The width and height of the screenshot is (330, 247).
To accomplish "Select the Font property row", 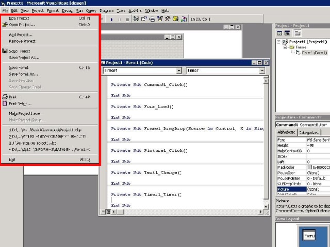I will point(303,140).
